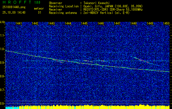Click the Receiver label
The image size is (172, 109).
coord(56,10)
